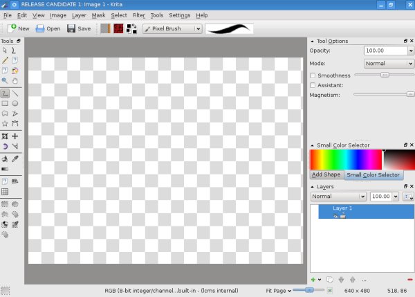Select the grid tool
The width and height of the screenshot is (415, 297).
(x=5, y=192)
